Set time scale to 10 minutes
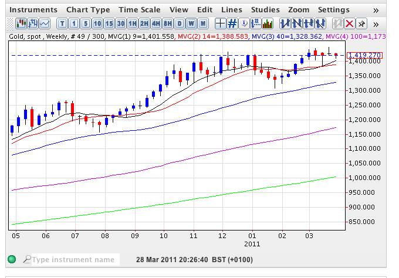This screenshot has height=278, width=399. coord(97,24)
